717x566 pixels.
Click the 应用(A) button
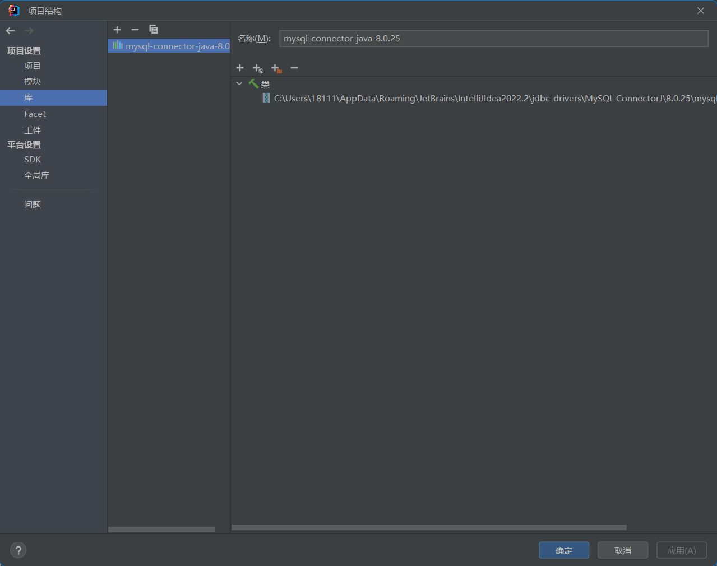(682, 550)
